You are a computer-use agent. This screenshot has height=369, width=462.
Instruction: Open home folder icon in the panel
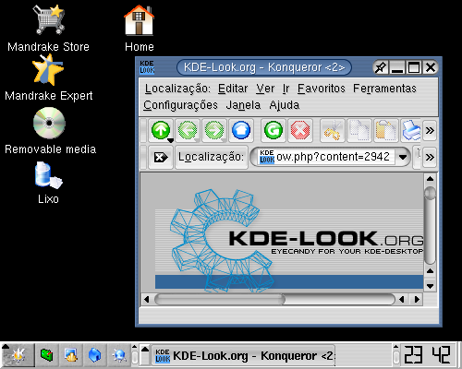click(95, 355)
